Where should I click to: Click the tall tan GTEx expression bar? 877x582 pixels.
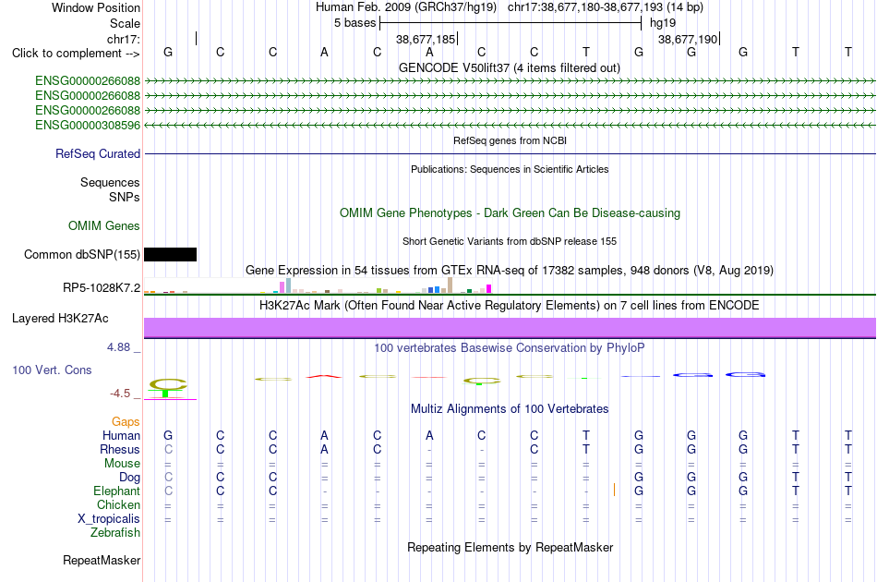451,285
